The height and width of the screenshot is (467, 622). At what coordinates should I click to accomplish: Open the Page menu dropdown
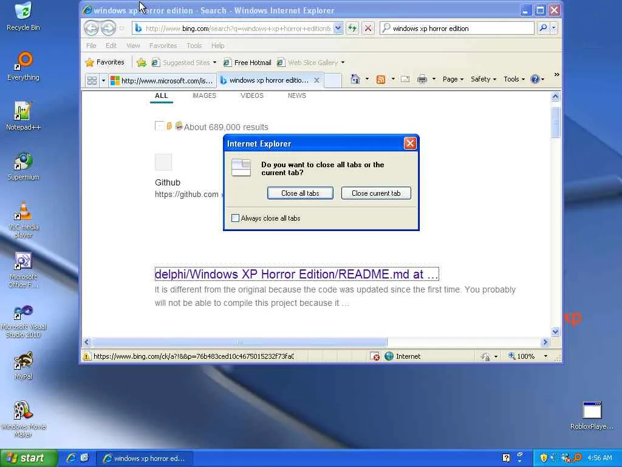coord(453,80)
